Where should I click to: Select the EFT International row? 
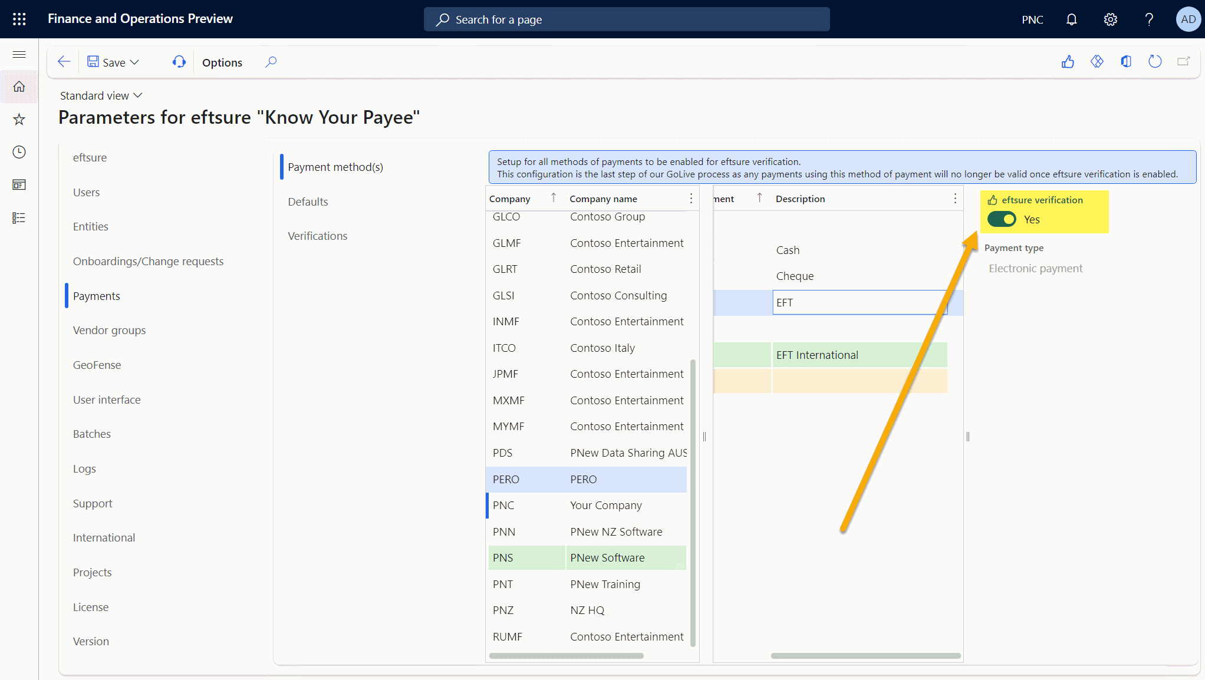coord(831,355)
